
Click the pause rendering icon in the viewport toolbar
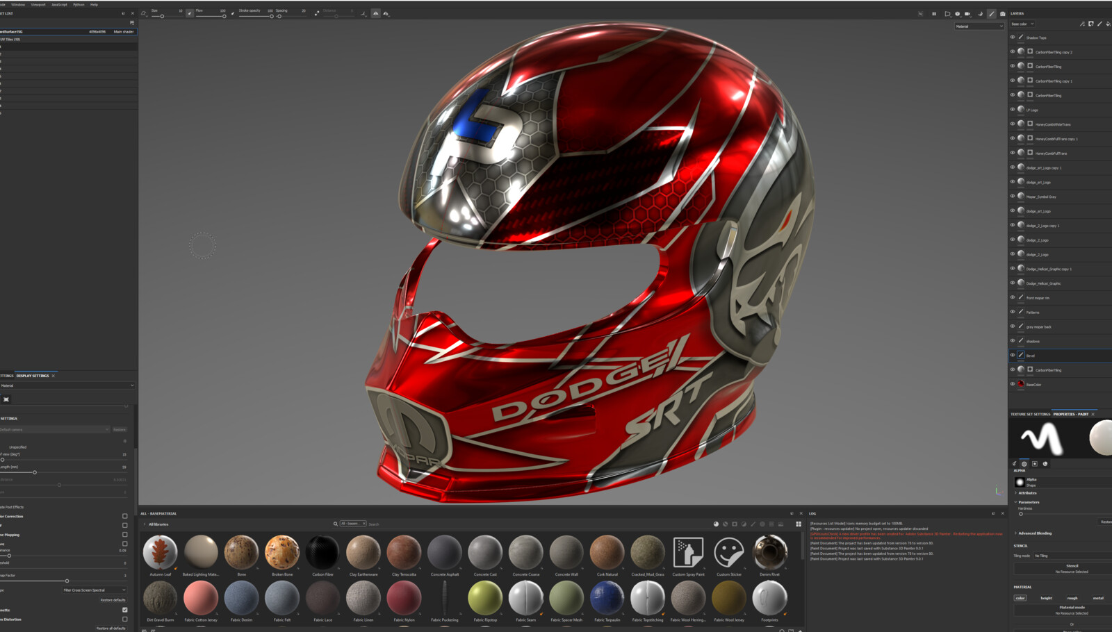coord(934,14)
